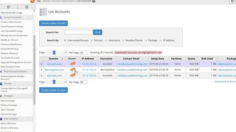
Task: Open Force Password Change
Action: coord(12,26)
